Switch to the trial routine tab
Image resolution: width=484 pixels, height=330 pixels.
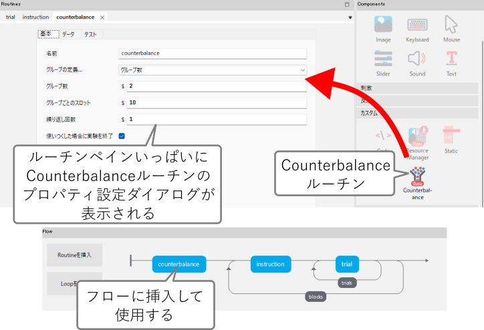click(x=11, y=17)
